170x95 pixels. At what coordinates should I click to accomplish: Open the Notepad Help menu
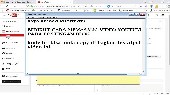coord(55,17)
